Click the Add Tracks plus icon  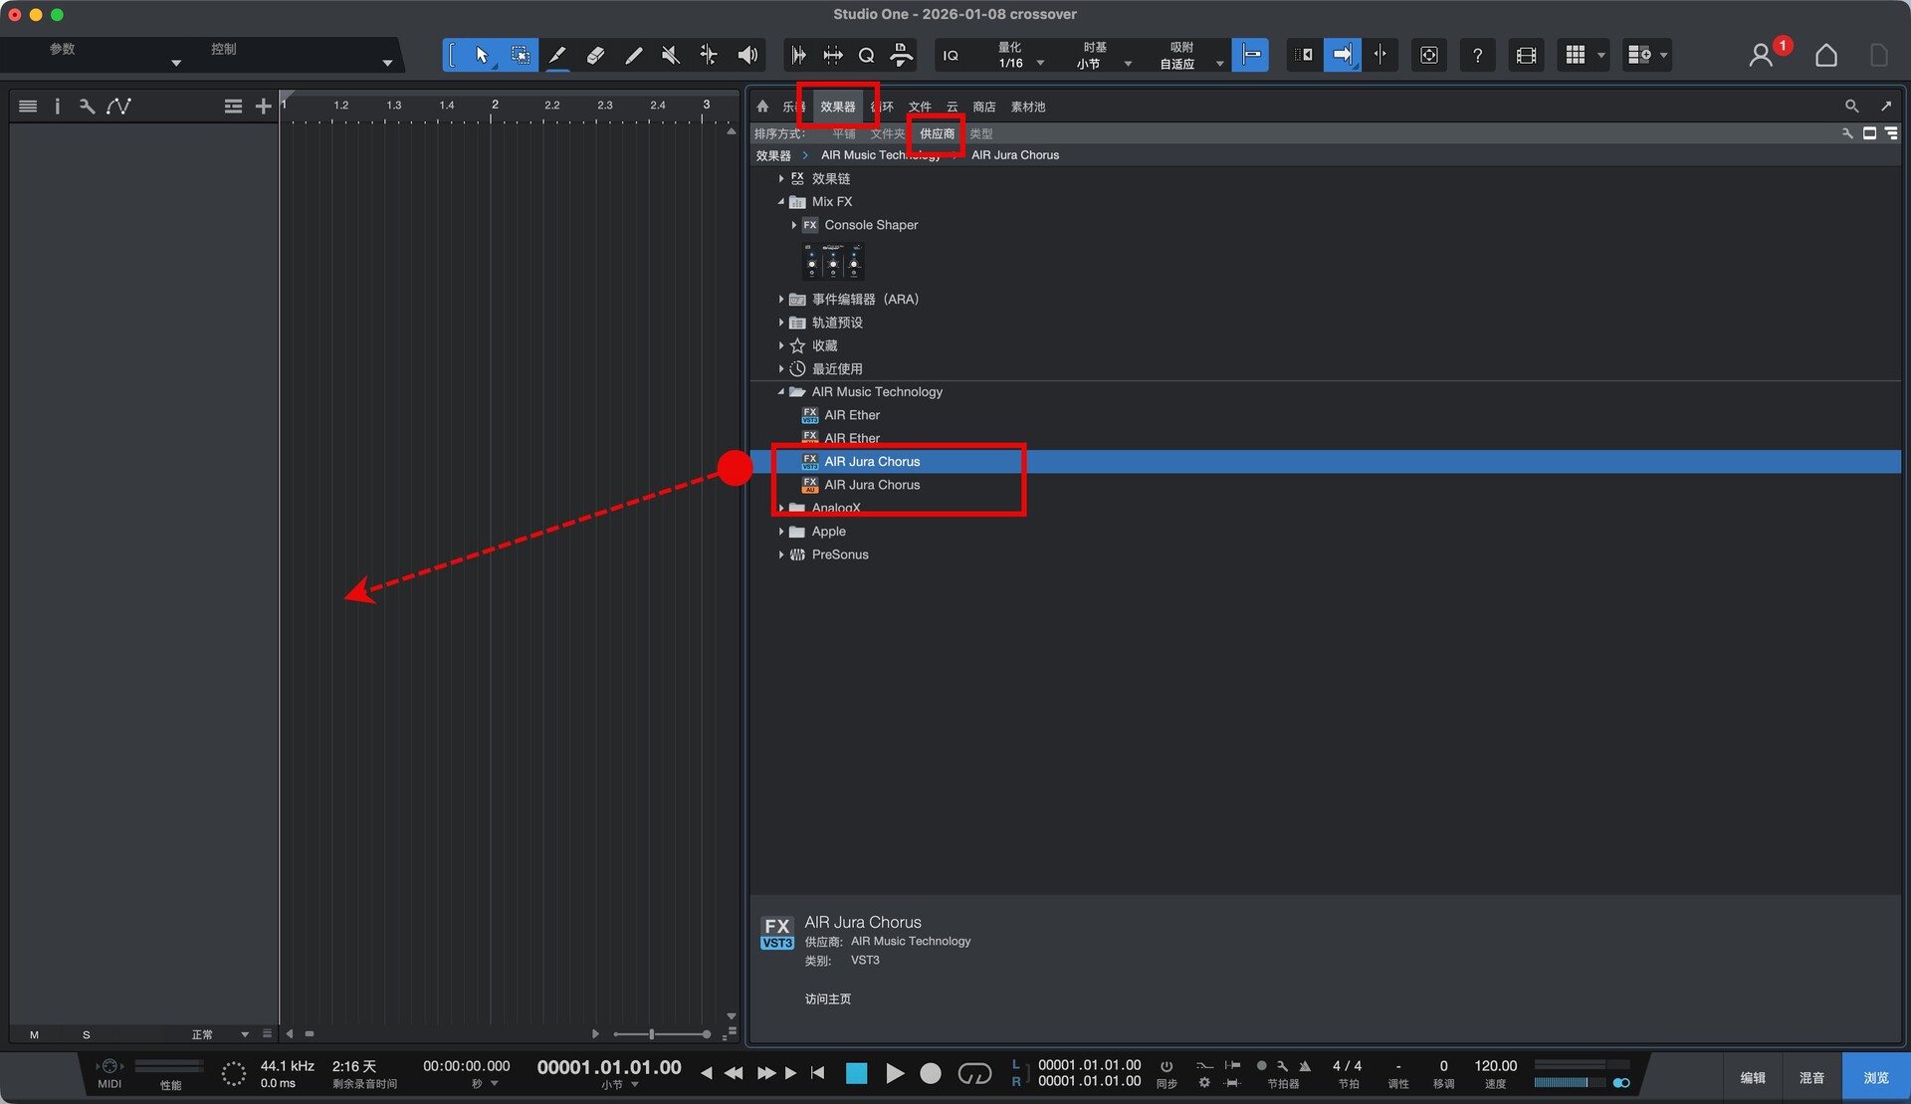pyautogui.click(x=263, y=107)
